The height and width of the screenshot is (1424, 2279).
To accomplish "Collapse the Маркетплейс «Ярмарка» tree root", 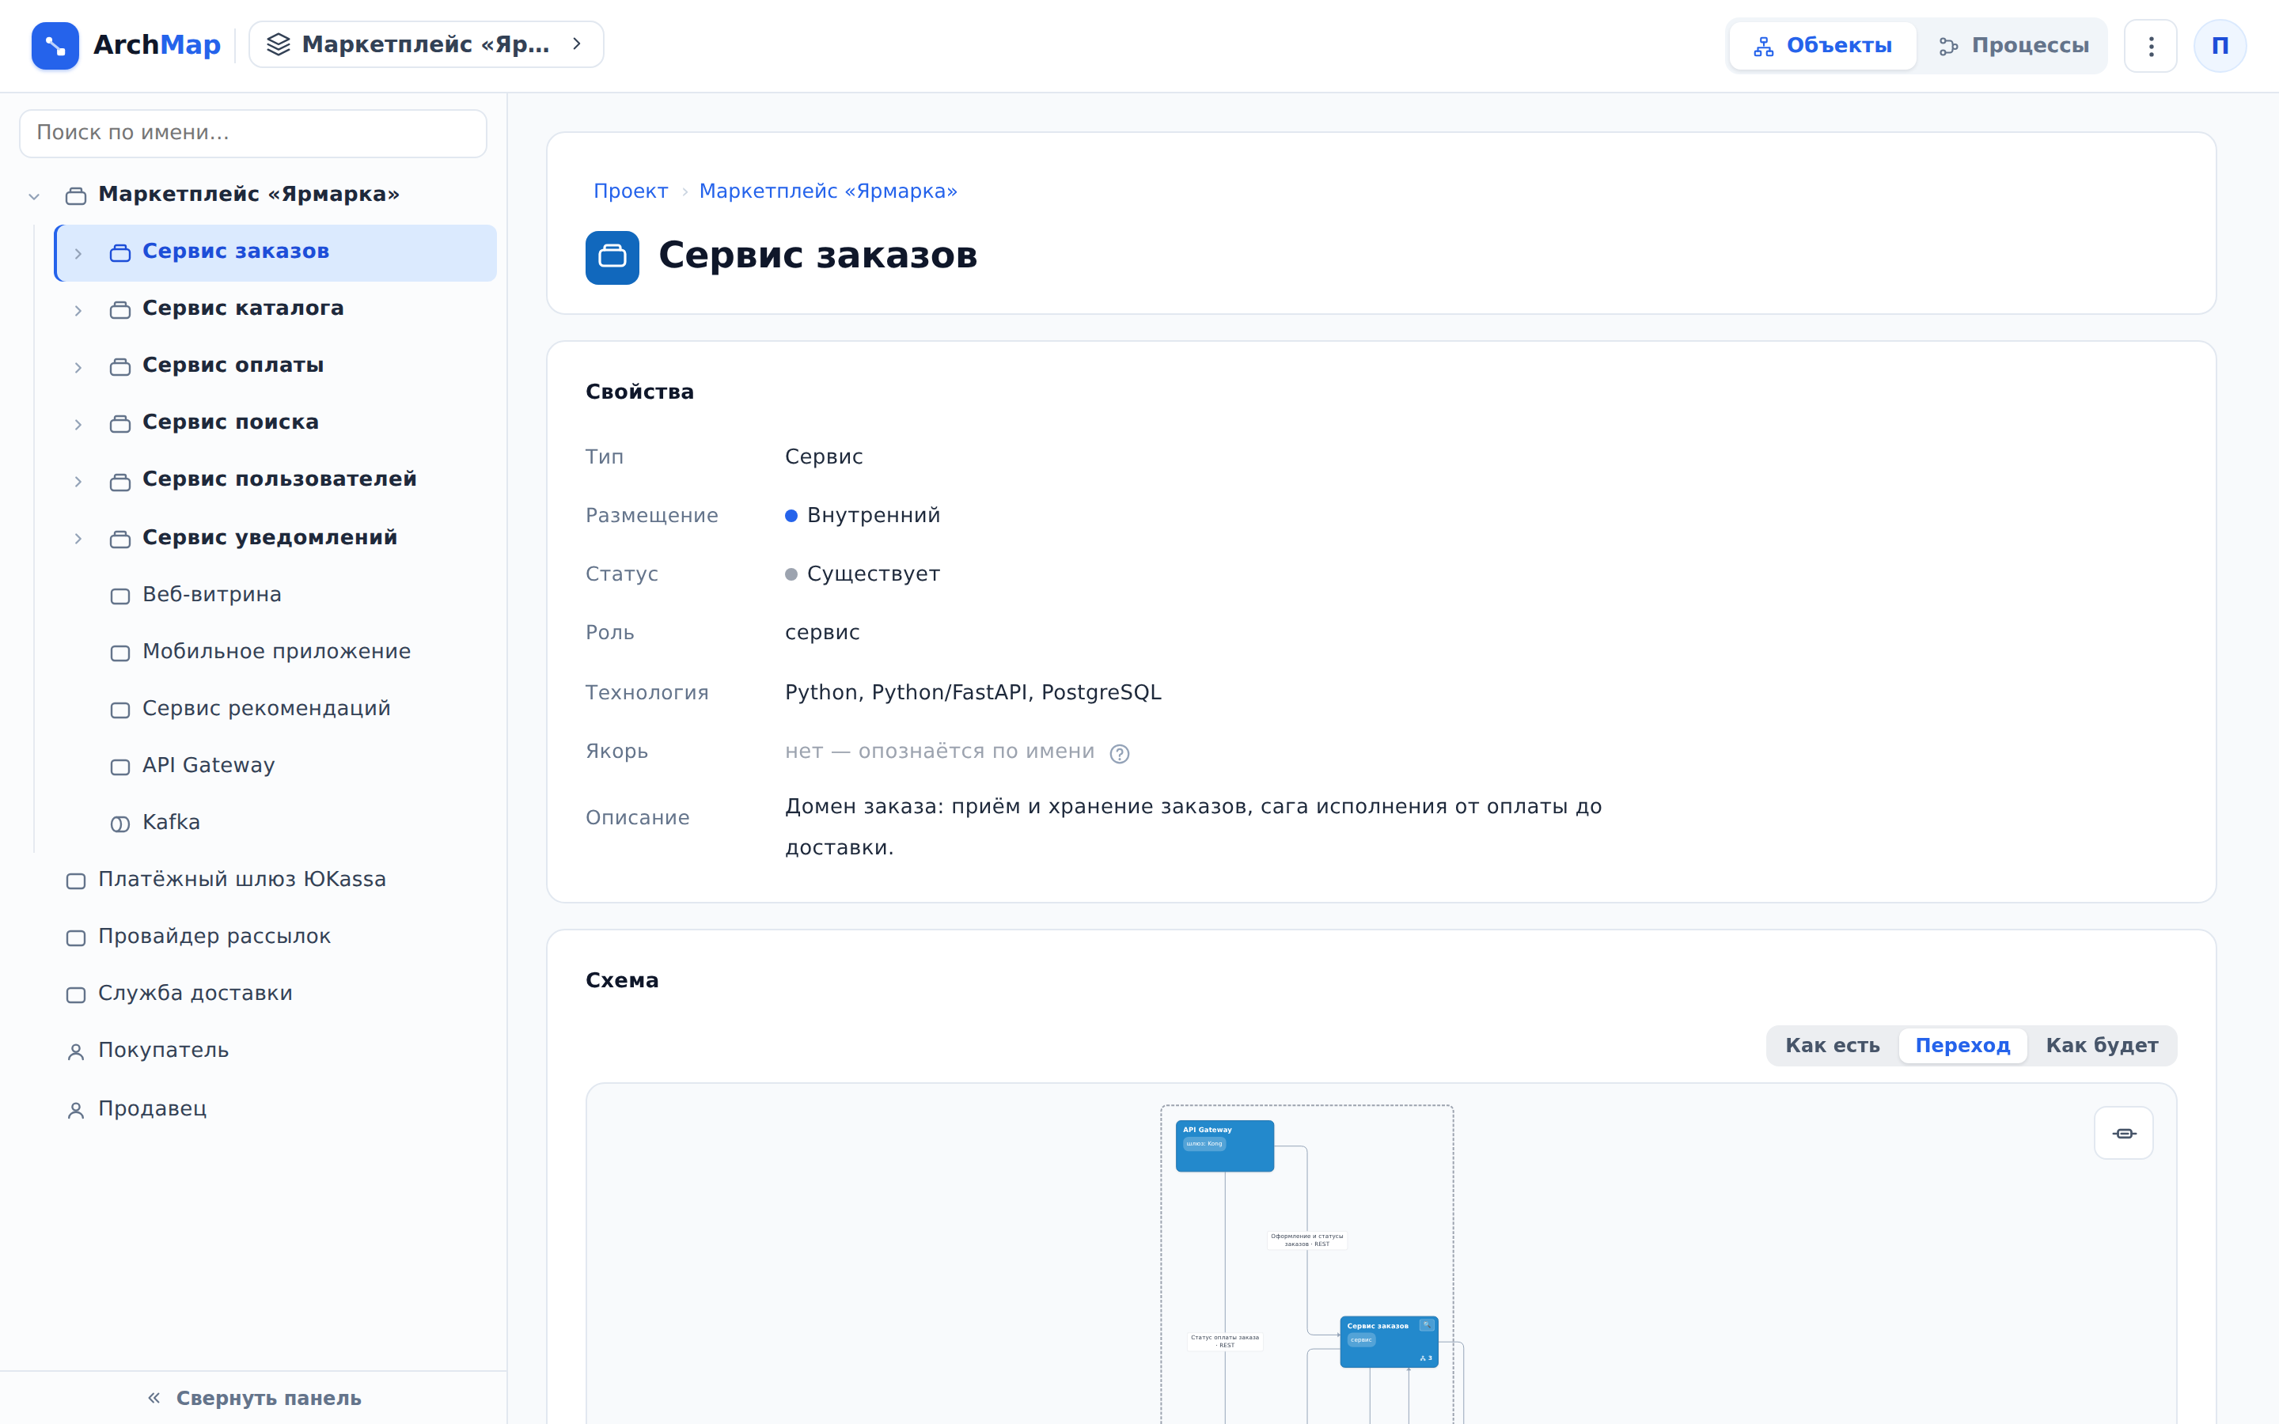I will pyautogui.click(x=34, y=196).
